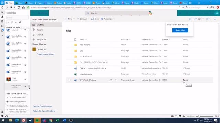Toggle the file type column header icon

click(x=75, y=40)
